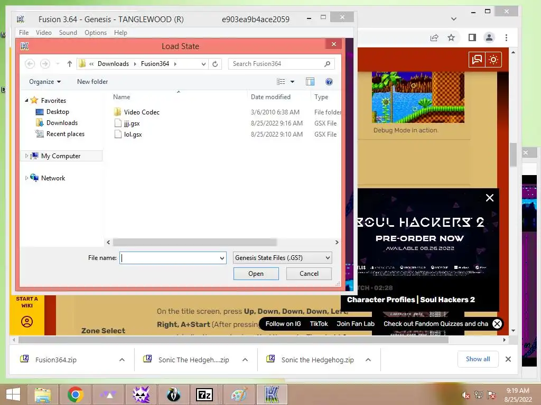The width and height of the screenshot is (541, 405).
Task: Open dialog help question-mark icon
Action: pos(329,82)
